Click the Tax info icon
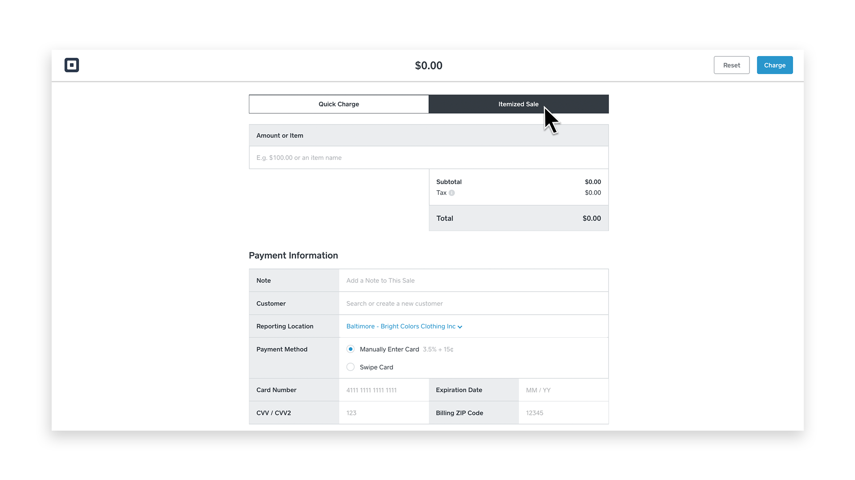Viewport: 855px width, 480px height. click(452, 193)
